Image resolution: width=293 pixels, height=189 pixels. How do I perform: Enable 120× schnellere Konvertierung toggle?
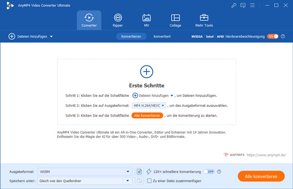(209, 172)
